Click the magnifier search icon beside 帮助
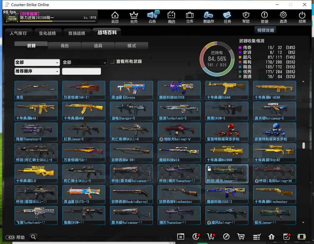314x244 pixels. tap(34, 237)
